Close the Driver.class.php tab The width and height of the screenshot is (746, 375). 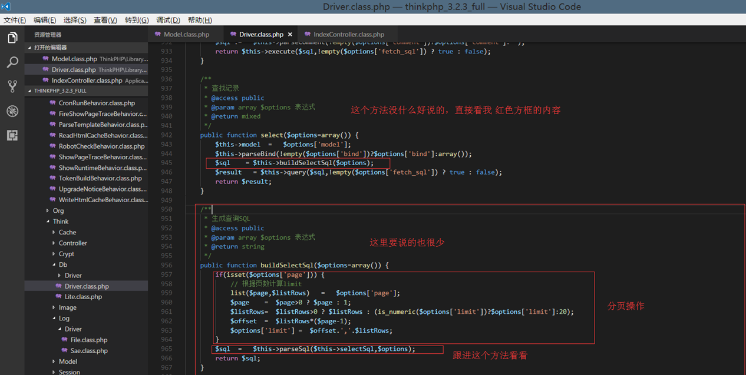coord(290,35)
